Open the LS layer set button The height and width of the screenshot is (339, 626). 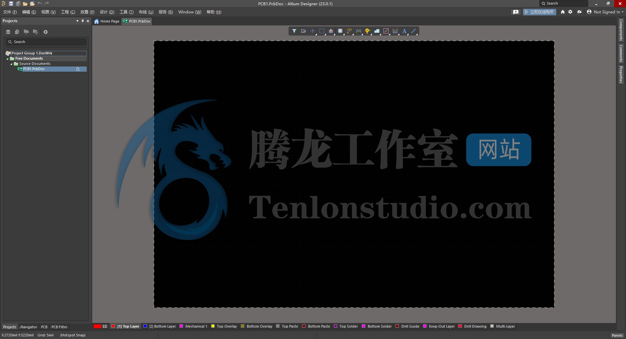tap(105, 326)
